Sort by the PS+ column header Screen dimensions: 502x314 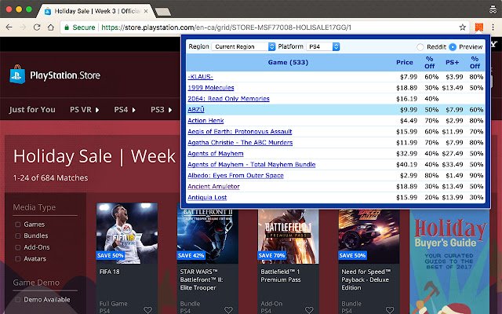[453, 62]
